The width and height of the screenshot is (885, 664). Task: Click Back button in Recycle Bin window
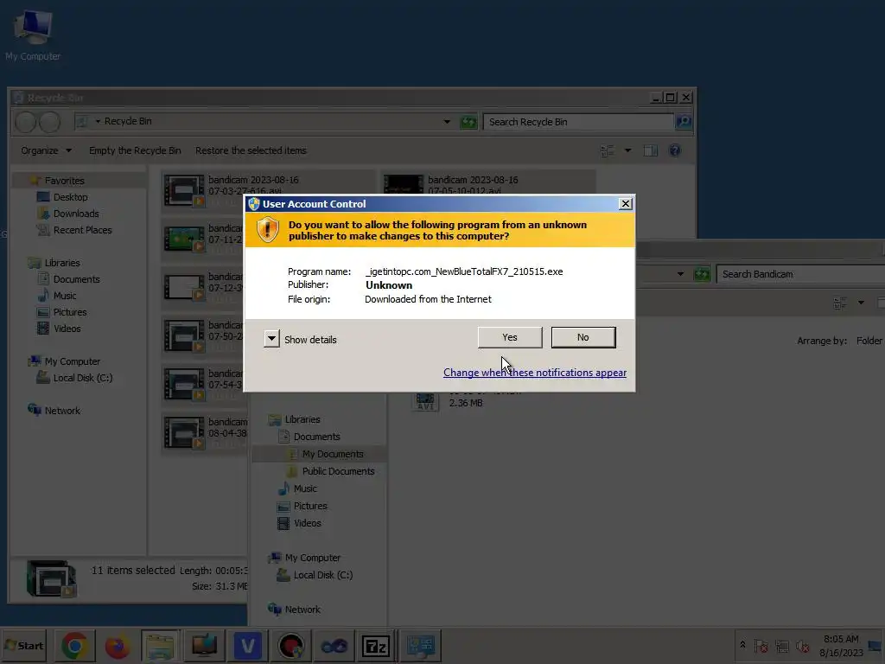(x=25, y=122)
